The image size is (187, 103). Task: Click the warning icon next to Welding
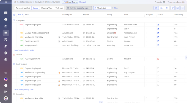(115, 33)
